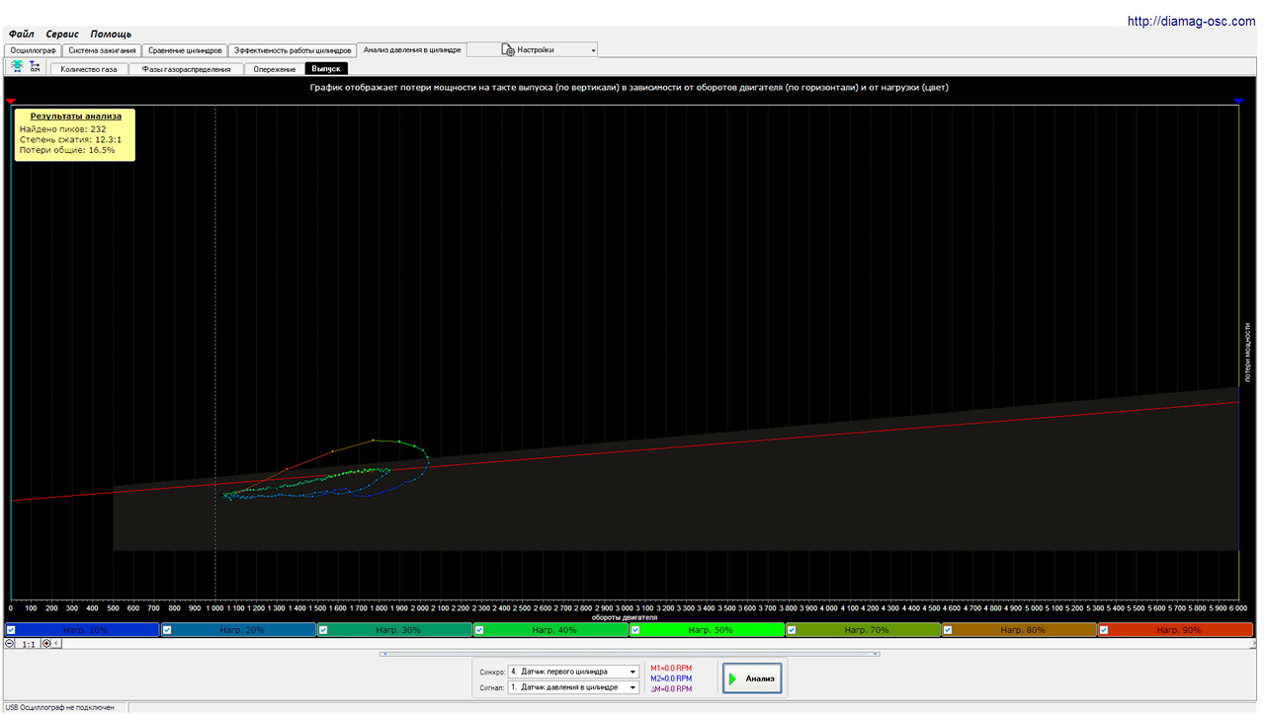The image size is (1265, 716).
Task: Click the M2=0.0 RPM readout
Action: pyautogui.click(x=672, y=678)
